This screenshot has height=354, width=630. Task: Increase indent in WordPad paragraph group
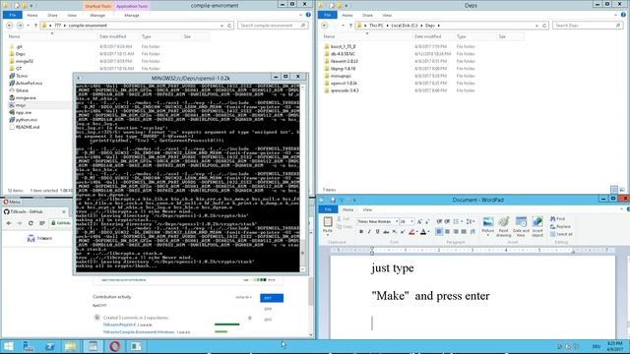(447, 221)
